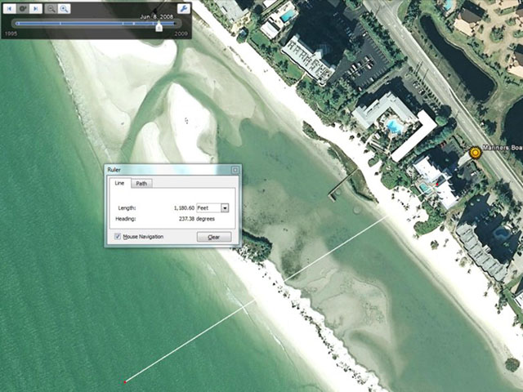Image resolution: width=523 pixels, height=392 pixels.
Task: Close the Ruler dialog
Action: pos(235,170)
